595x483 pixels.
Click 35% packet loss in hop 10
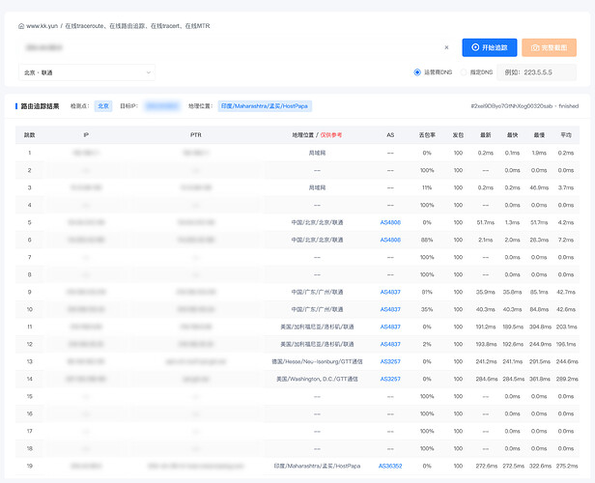click(x=427, y=310)
